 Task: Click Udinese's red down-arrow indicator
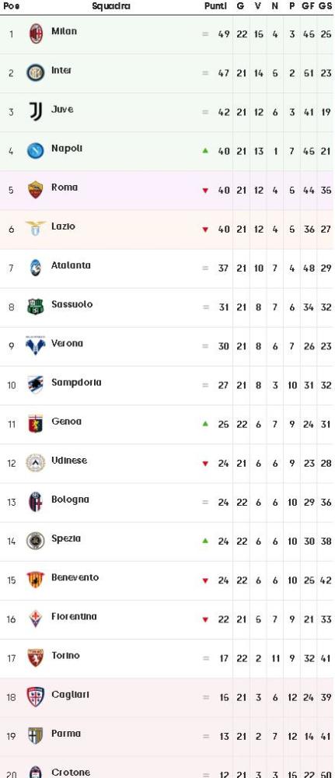click(205, 464)
